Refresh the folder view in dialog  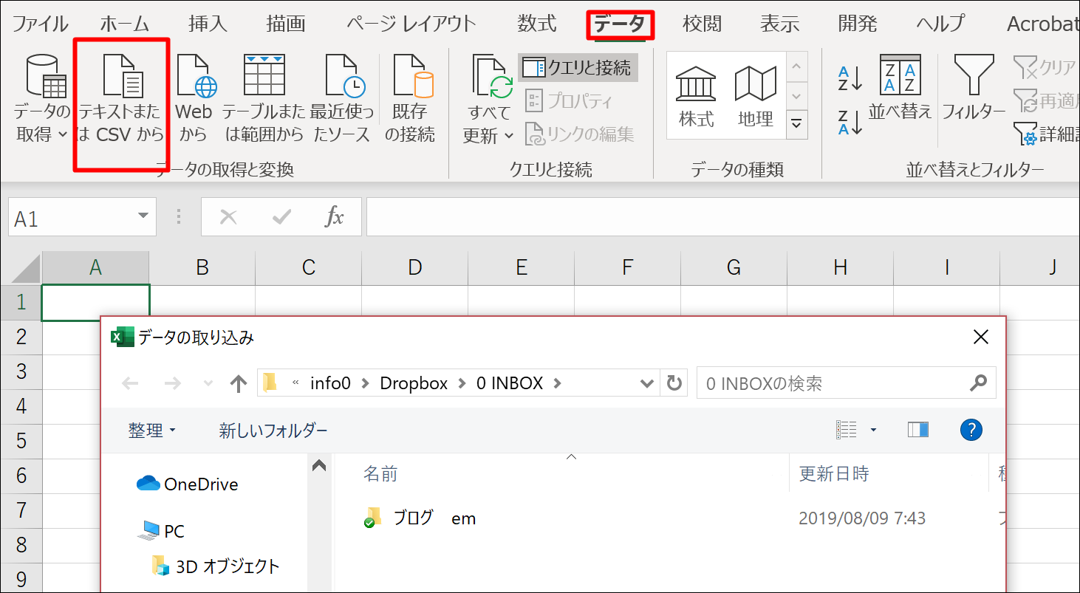tap(673, 383)
